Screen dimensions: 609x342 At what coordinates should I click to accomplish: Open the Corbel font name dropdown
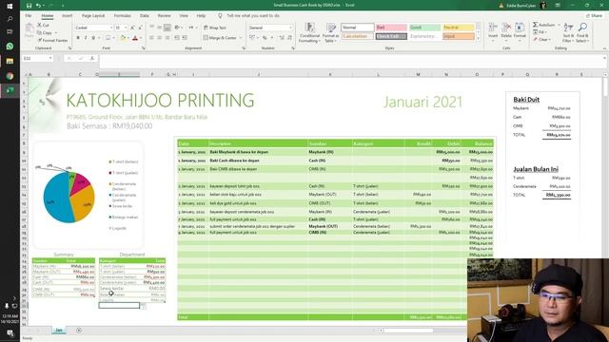[x=111, y=28]
